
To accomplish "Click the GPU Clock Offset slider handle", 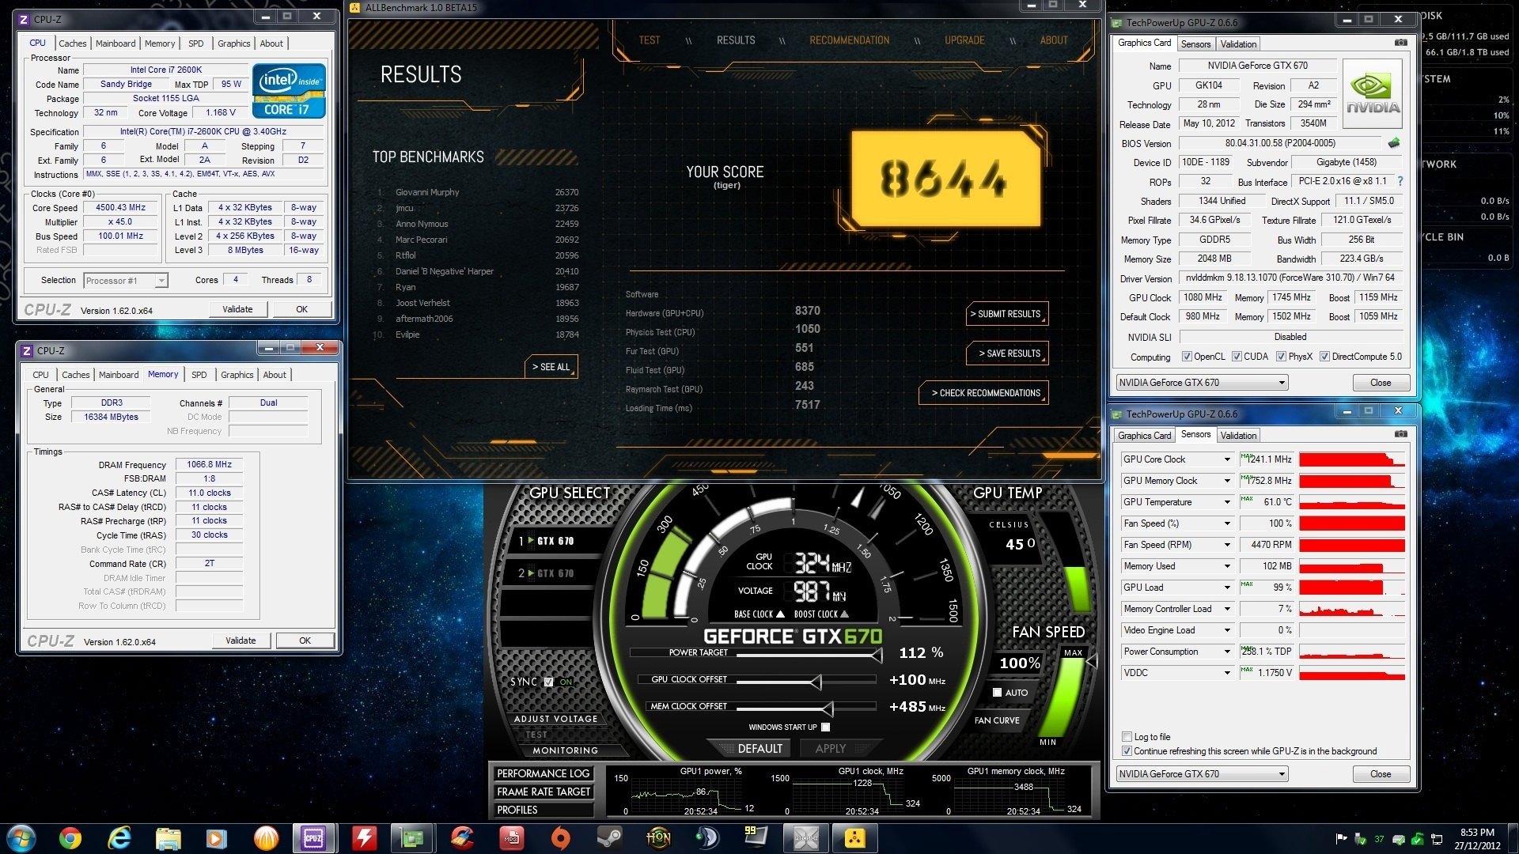I will click(816, 681).
